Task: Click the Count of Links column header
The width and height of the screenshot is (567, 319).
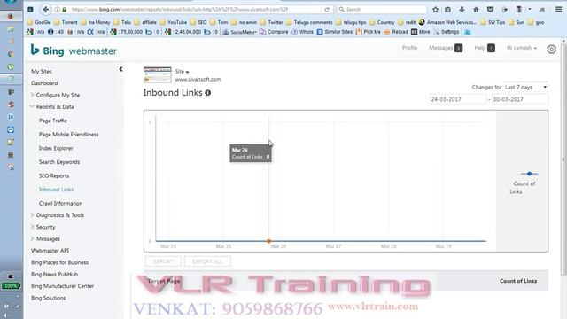Action: (518, 281)
